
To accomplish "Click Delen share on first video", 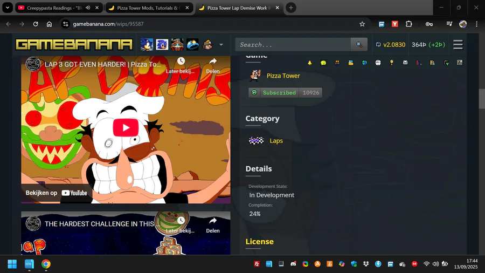I will [213, 65].
